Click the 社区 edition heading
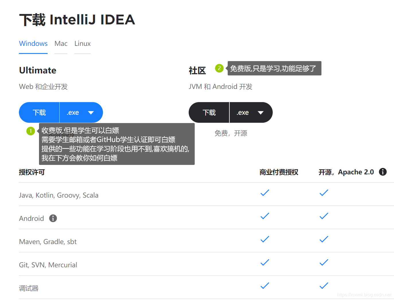The height and width of the screenshot is (300, 394). [x=197, y=70]
